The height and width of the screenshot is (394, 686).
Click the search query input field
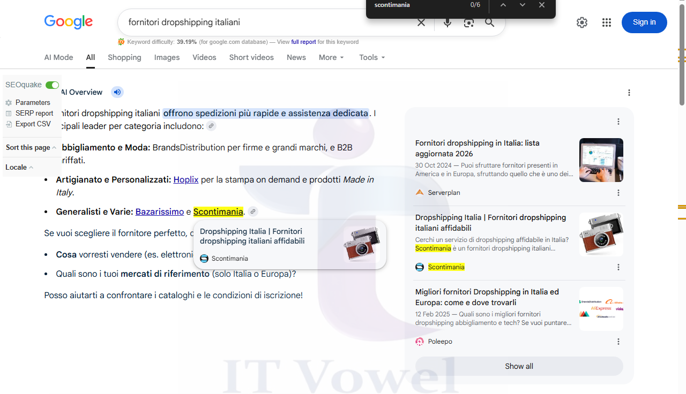(x=268, y=22)
